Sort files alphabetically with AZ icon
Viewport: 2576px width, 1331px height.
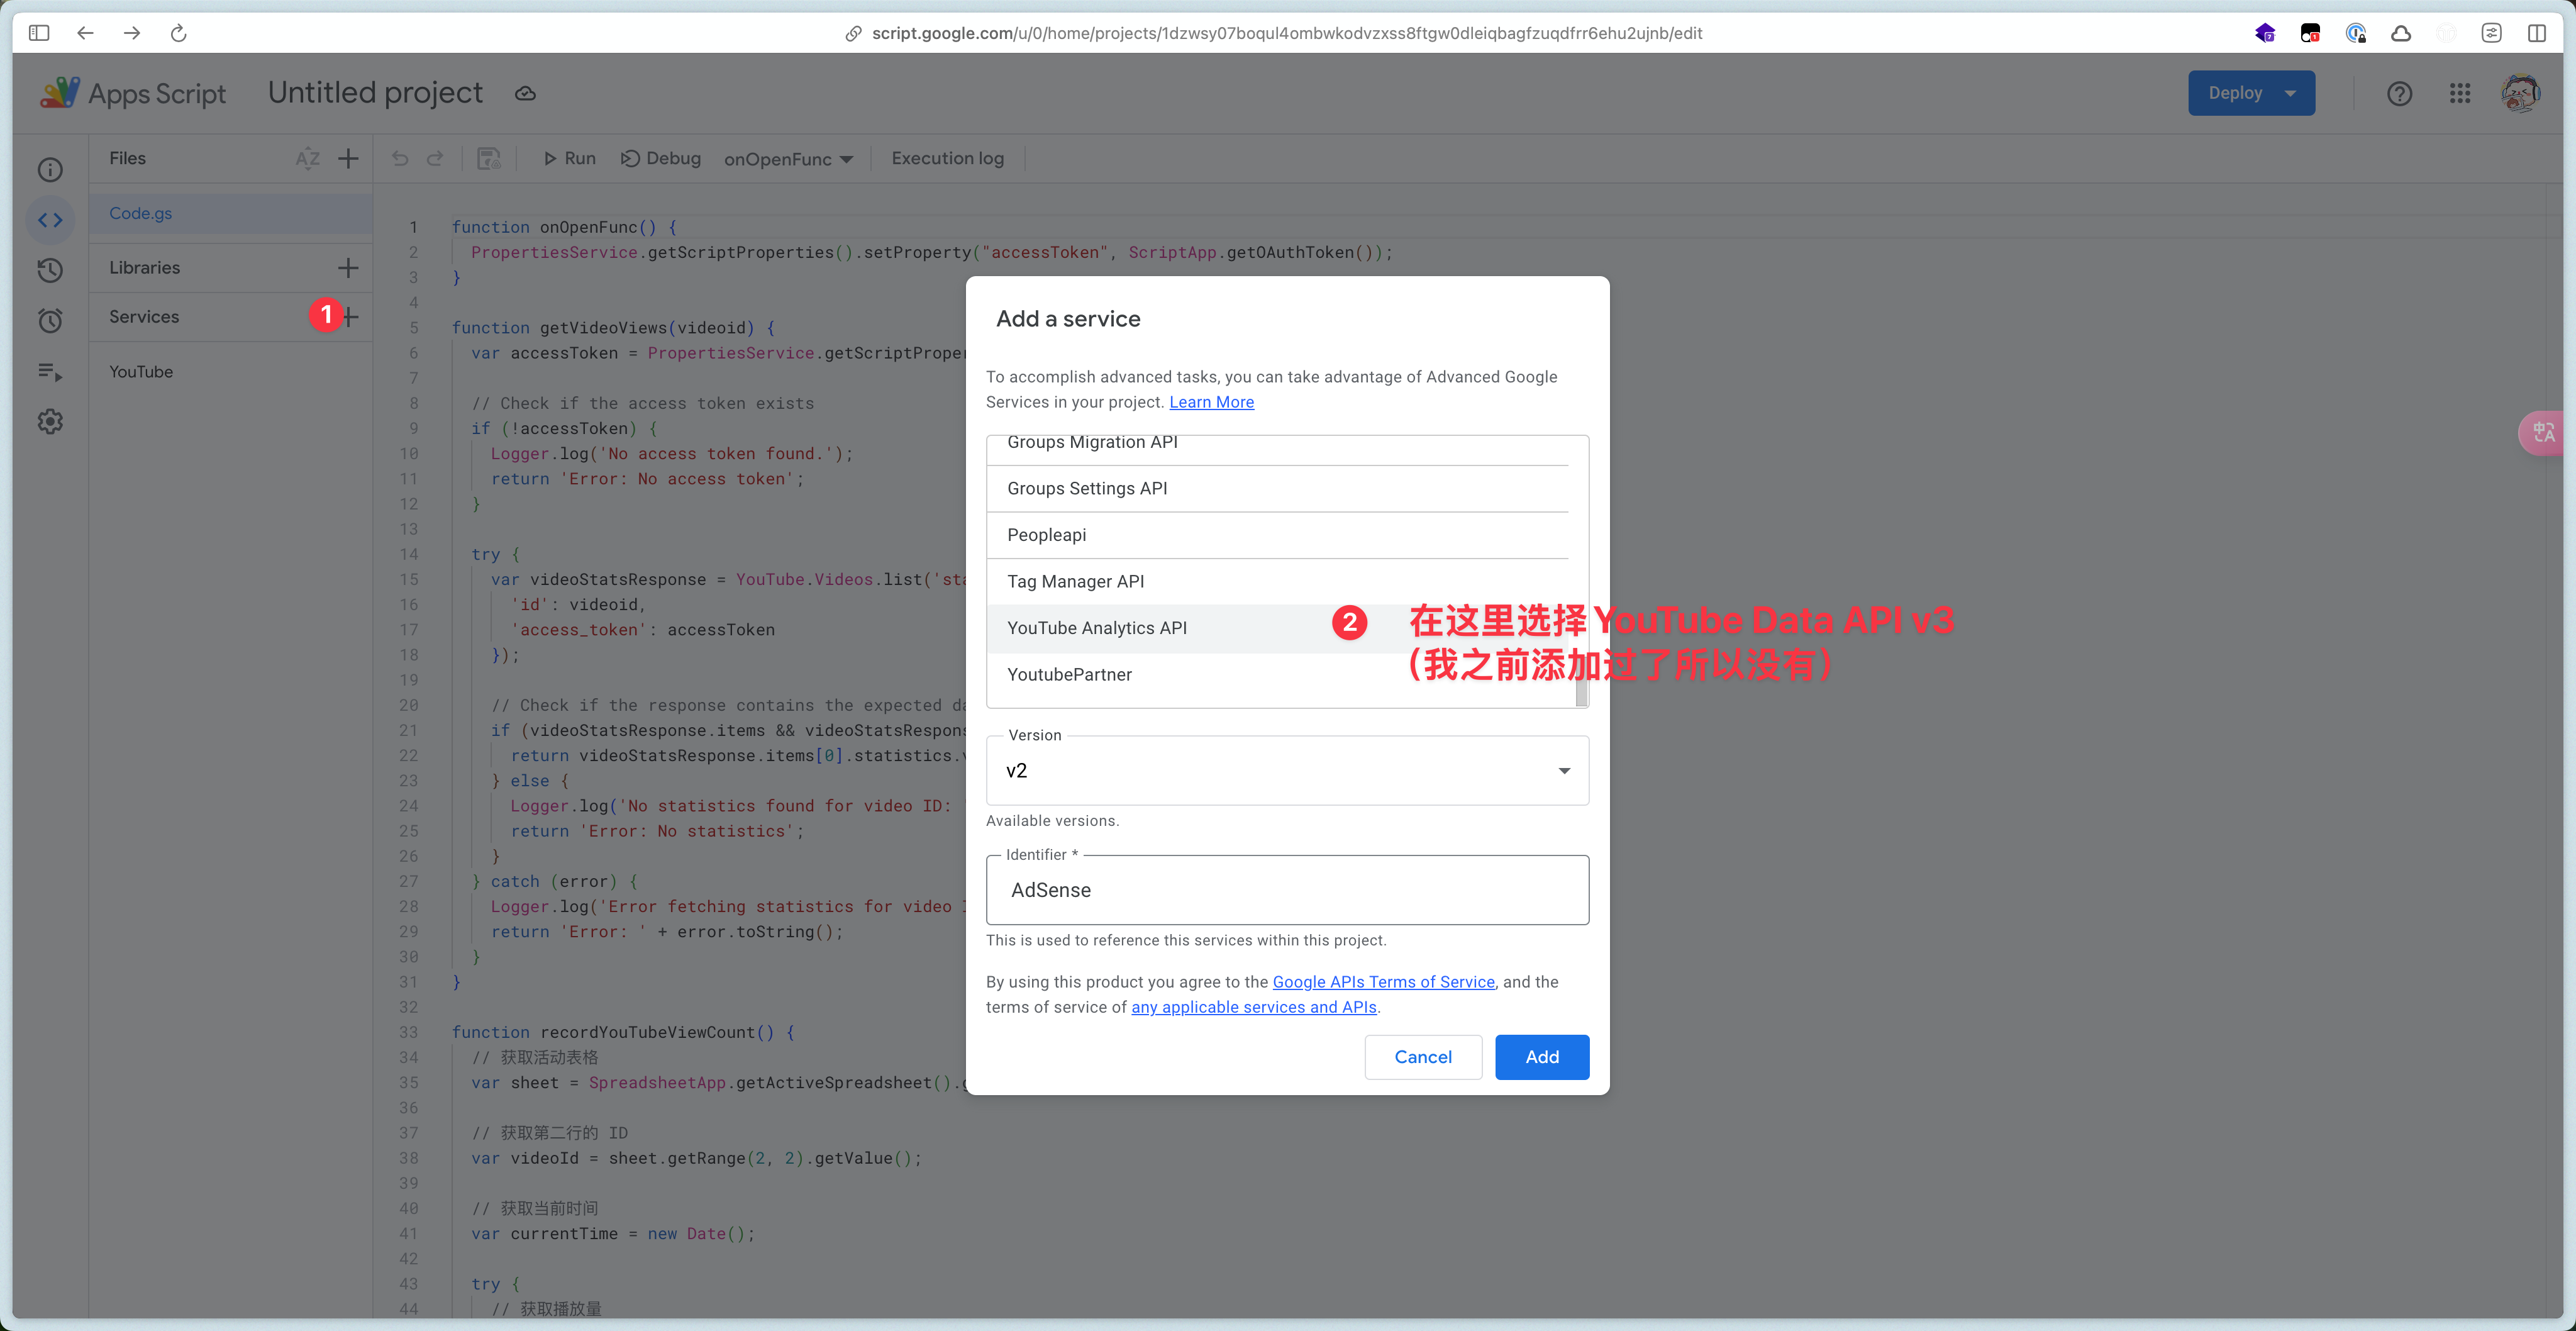pyautogui.click(x=307, y=158)
